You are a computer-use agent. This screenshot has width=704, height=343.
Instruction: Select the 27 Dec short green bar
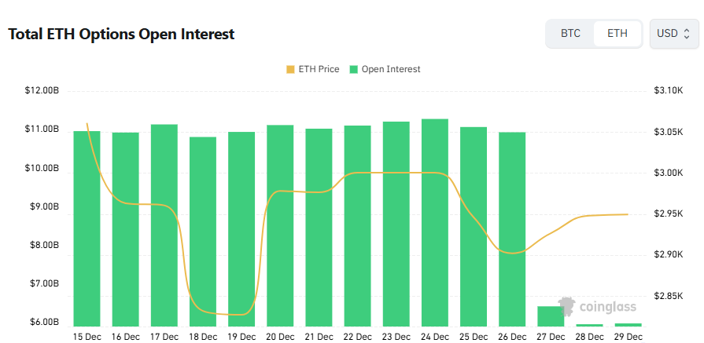click(551, 316)
